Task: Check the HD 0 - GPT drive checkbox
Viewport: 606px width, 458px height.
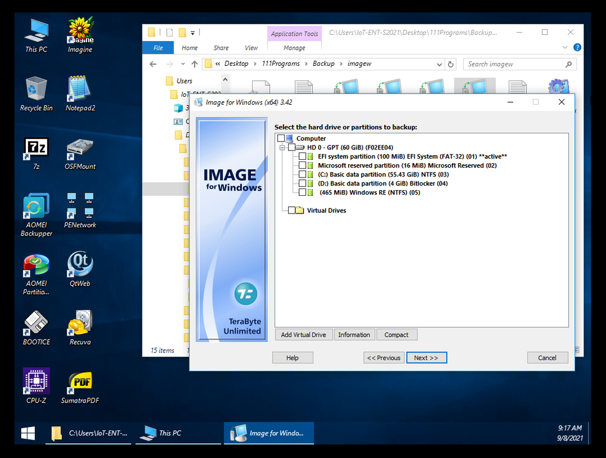Action: tap(292, 147)
